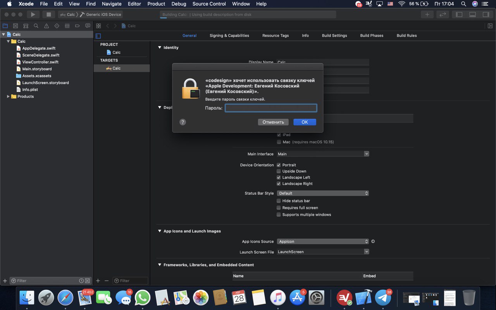Add a new target with plus button
This screenshot has height=310, width=496.
click(98, 281)
